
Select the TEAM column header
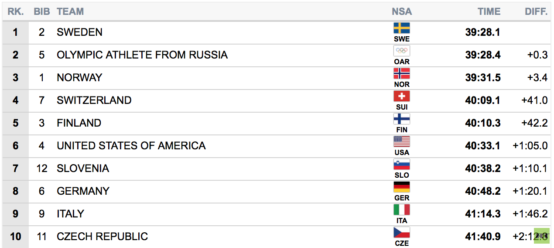pos(70,12)
